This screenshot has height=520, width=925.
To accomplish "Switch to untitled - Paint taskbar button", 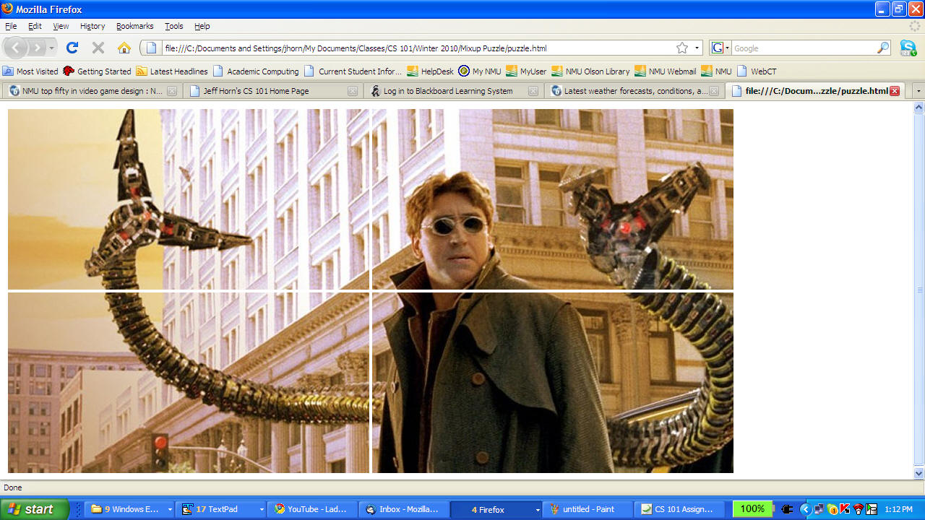I will coord(588,509).
